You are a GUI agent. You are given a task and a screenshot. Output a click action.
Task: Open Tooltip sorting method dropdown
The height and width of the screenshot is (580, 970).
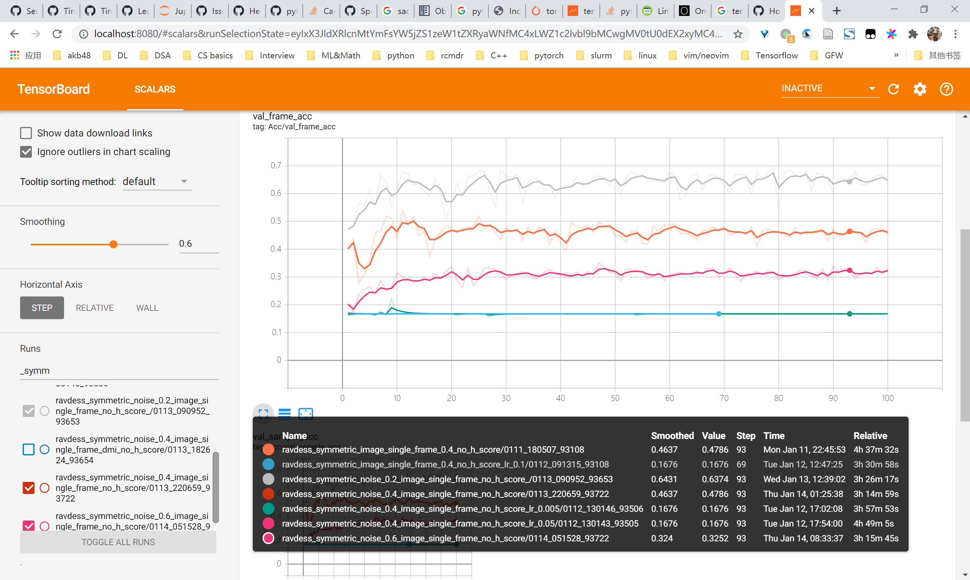(157, 182)
